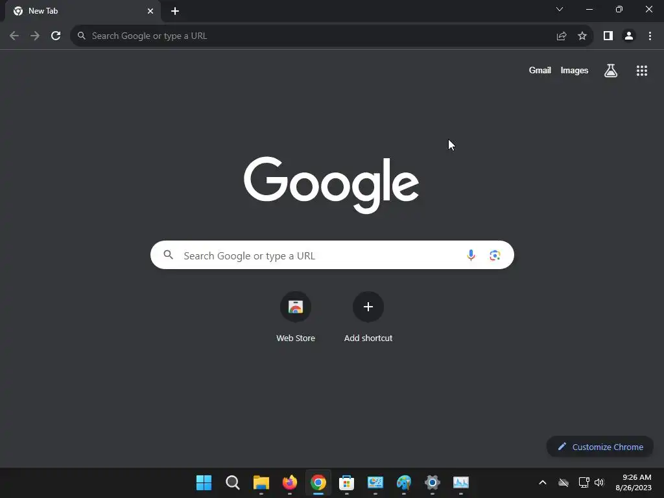The height and width of the screenshot is (498, 664).
Task: Close the New Tab tab
Action: click(150, 11)
